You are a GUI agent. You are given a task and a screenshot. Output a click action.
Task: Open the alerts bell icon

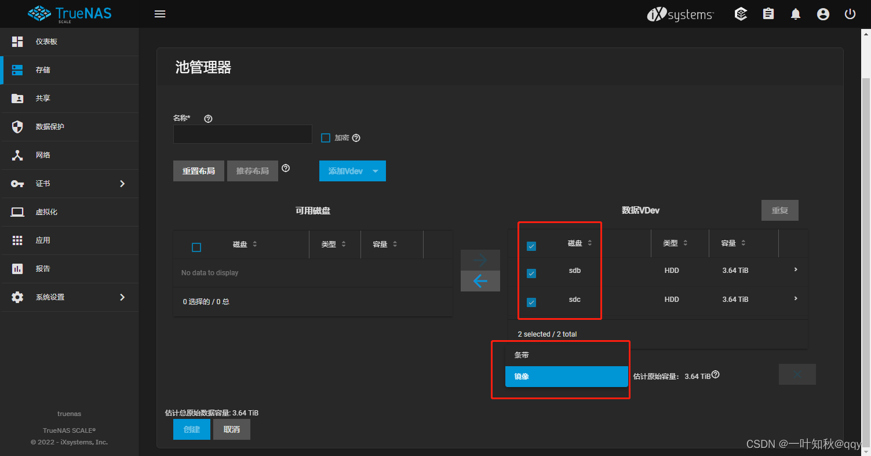pyautogui.click(x=796, y=14)
